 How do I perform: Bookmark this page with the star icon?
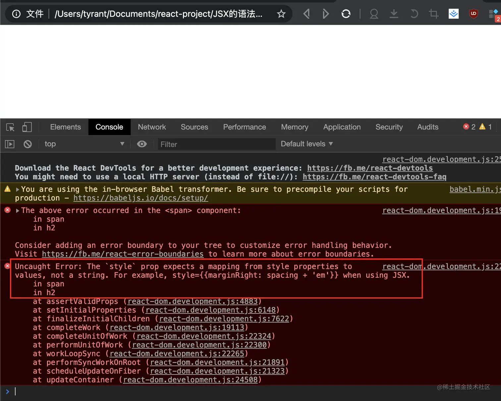coord(281,14)
